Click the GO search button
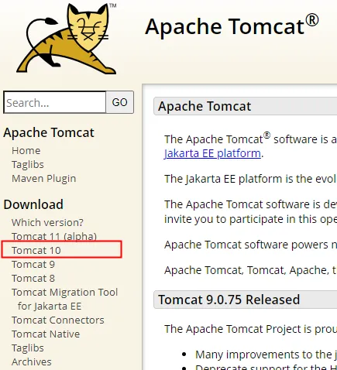337x370 pixels. (x=120, y=102)
